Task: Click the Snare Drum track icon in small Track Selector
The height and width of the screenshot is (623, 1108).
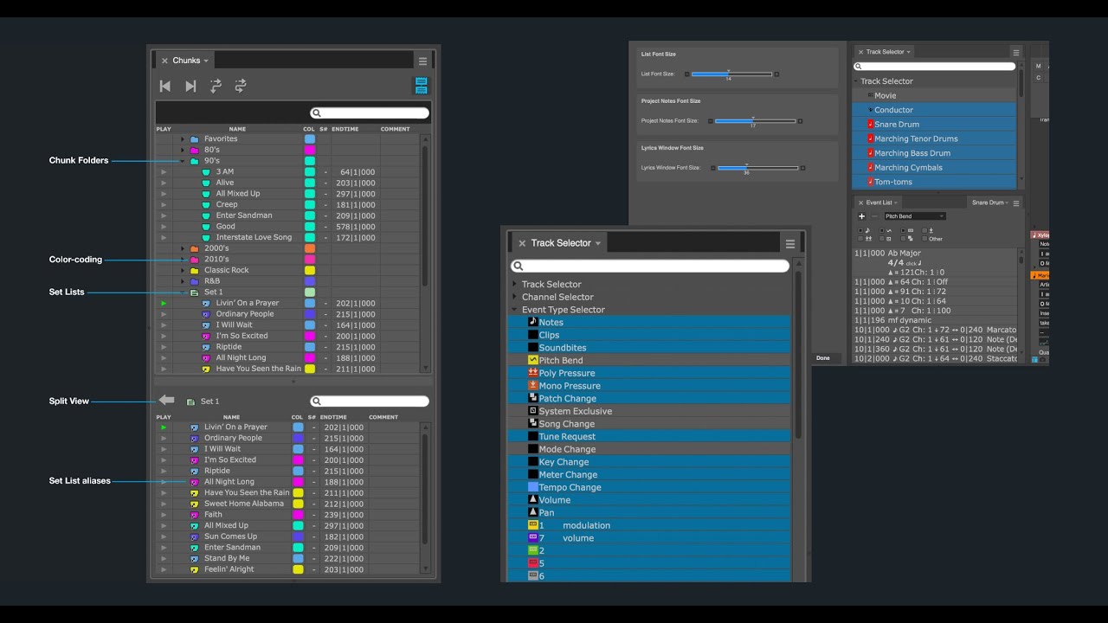Action: 870,125
